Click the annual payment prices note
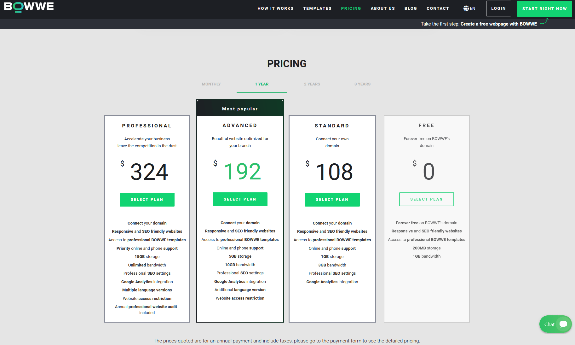Screen dimensions: 575x345 pos(287,341)
